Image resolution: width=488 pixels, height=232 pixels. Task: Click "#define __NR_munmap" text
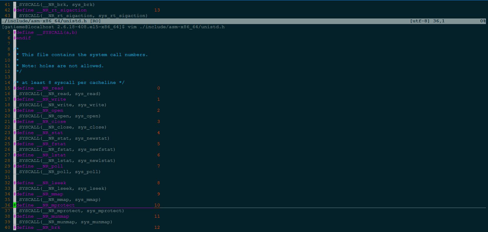pos(41,216)
